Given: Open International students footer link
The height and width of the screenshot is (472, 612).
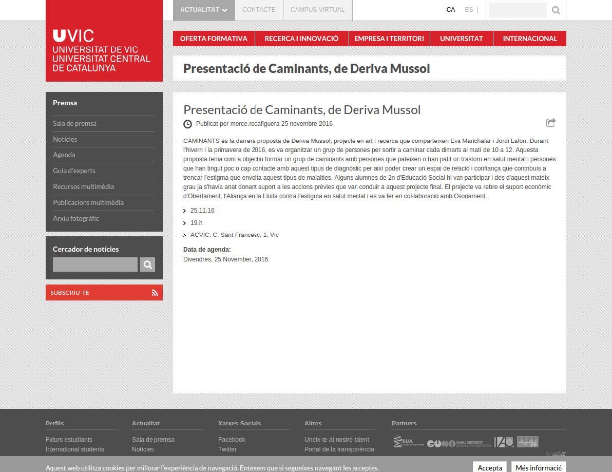Looking at the screenshot, I should click(75, 449).
